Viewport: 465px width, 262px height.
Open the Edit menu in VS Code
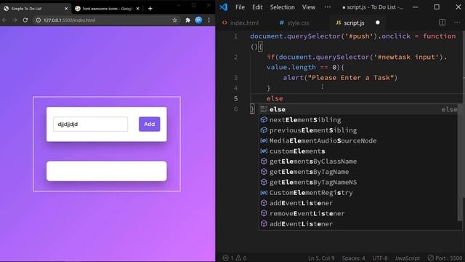point(257,7)
